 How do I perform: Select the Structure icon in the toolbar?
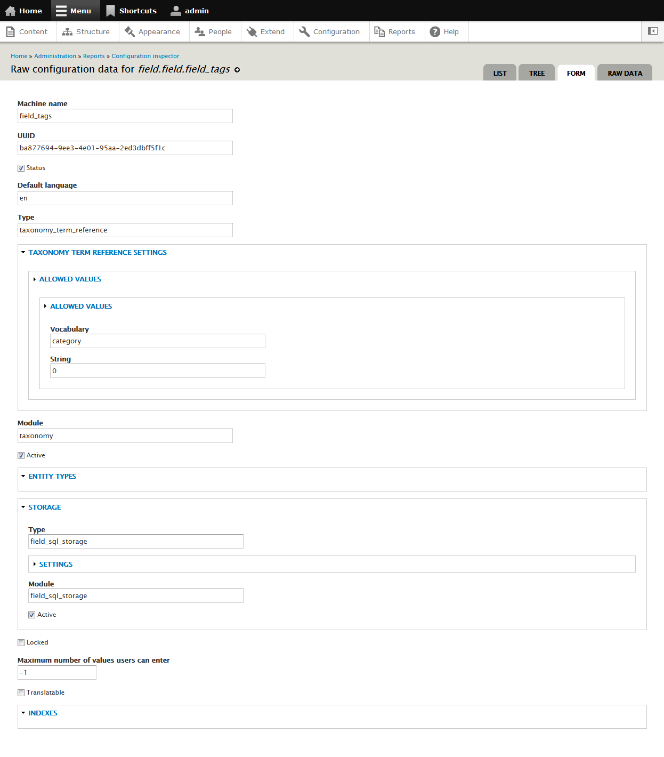tap(67, 31)
